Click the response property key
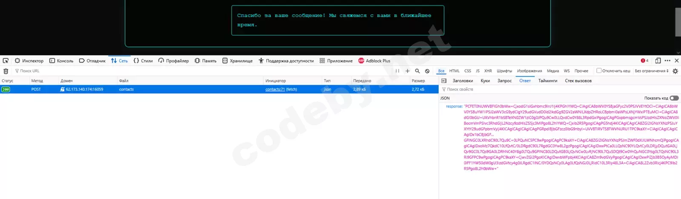Screen dimensions: 681x199 click(x=454, y=107)
